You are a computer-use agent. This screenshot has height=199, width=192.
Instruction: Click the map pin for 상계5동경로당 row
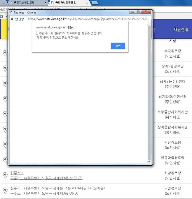click(x=5, y=68)
